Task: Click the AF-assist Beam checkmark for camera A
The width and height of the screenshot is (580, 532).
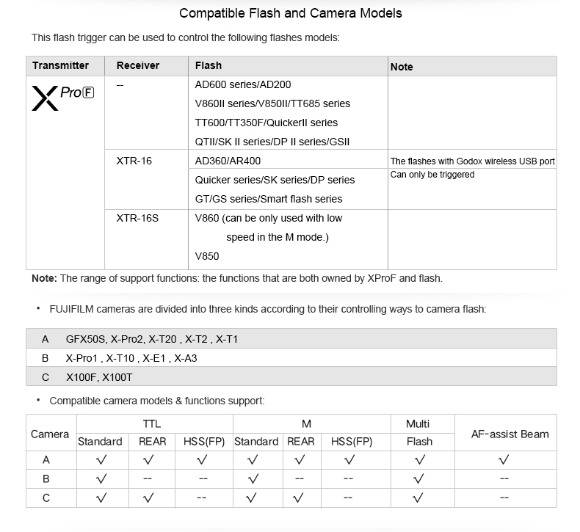Action: 504,460
